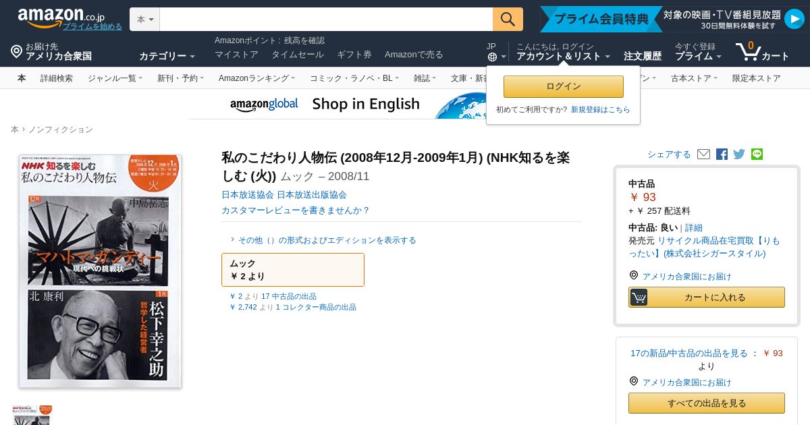Click the orange search magnifier button
Image resolution: width=810 pixels, height=425 pixels.
[x=508, y=19]
